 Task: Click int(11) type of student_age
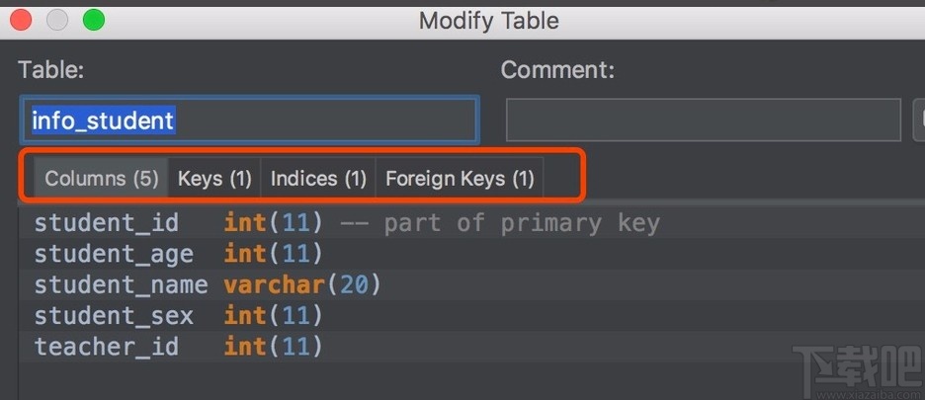tap(273, 254)
